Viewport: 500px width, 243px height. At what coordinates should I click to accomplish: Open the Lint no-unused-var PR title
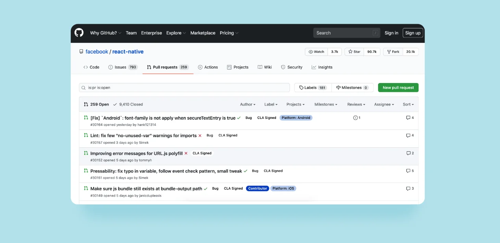[143, 135]
